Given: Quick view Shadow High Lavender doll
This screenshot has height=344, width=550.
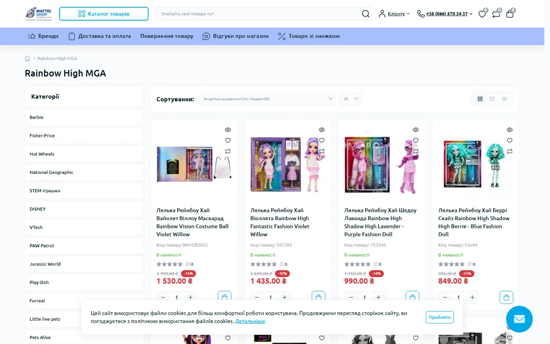Looking at the screenshot, I should click(x=416, y=130).
